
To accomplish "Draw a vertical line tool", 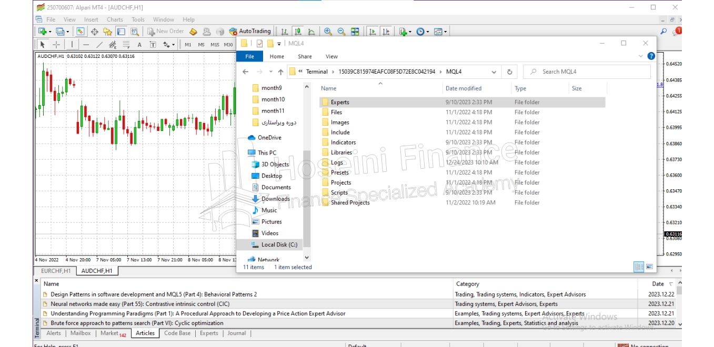I will click(x=72, y=45).
